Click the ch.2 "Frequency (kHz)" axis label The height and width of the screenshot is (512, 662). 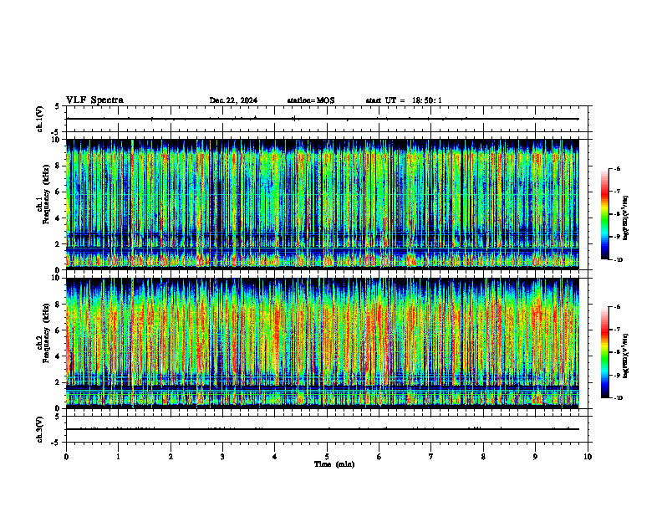click(46, 333)
